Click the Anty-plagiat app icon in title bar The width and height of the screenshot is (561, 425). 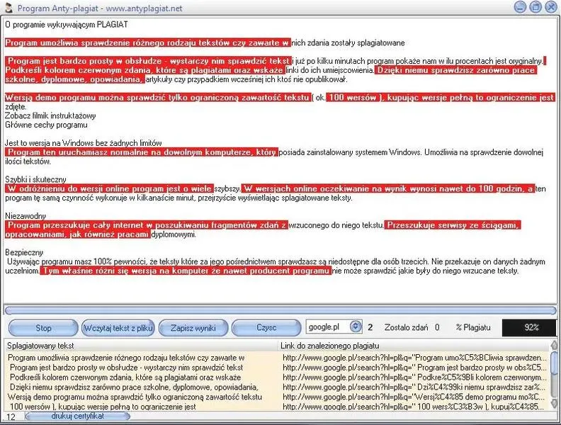[8, 8]
